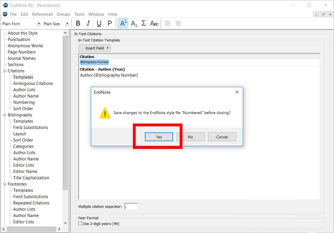Select Page Numbers in the tree

click(22, 52)
